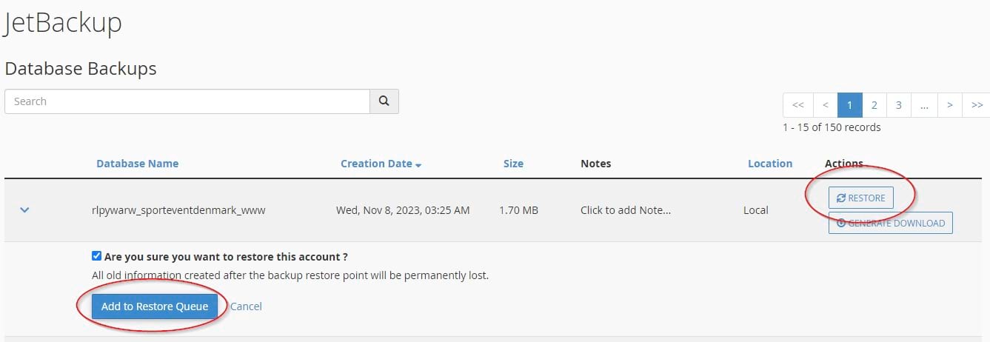Go to previous page arrow
The height and width of the screenshot is (342, 990).
coord(825,105)
